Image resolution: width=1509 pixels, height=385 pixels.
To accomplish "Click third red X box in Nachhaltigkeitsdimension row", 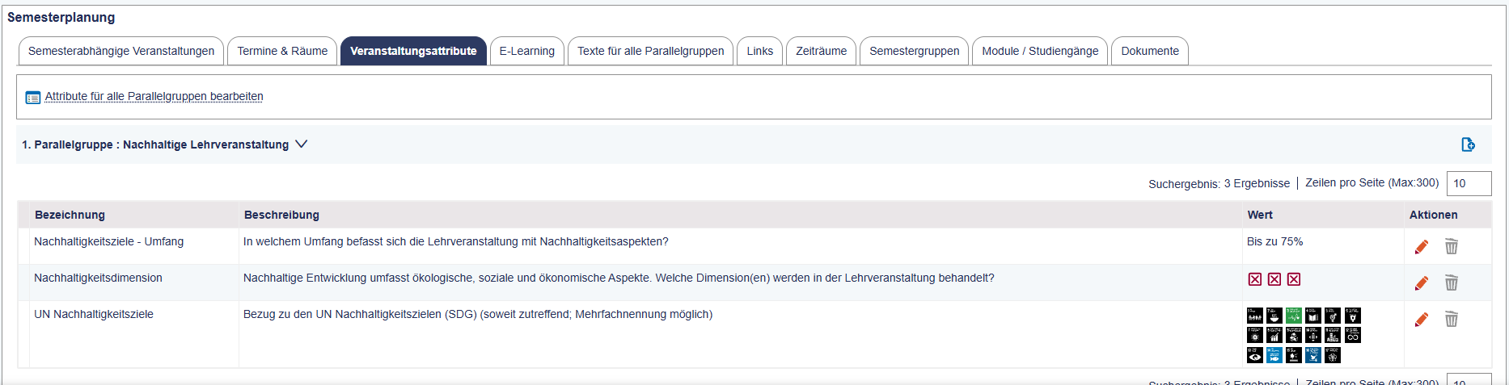I will pos(1294,279).
